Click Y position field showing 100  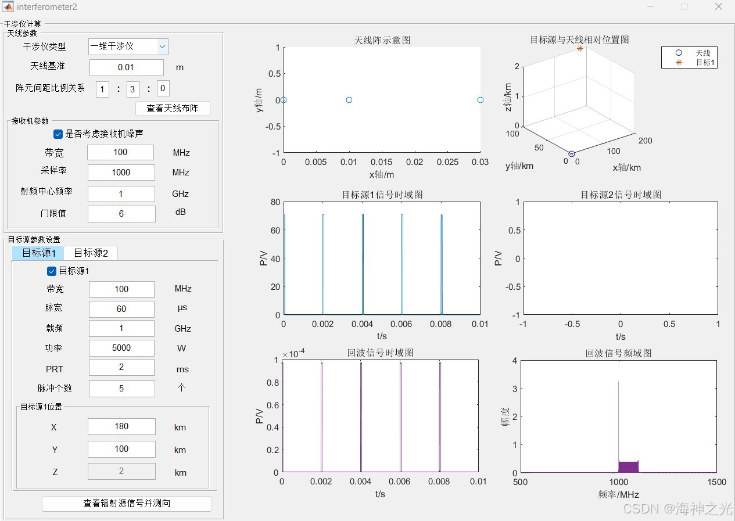(121, 449)
